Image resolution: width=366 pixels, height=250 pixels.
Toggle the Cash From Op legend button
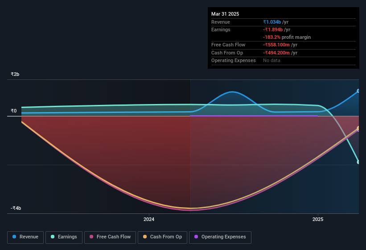162,237
